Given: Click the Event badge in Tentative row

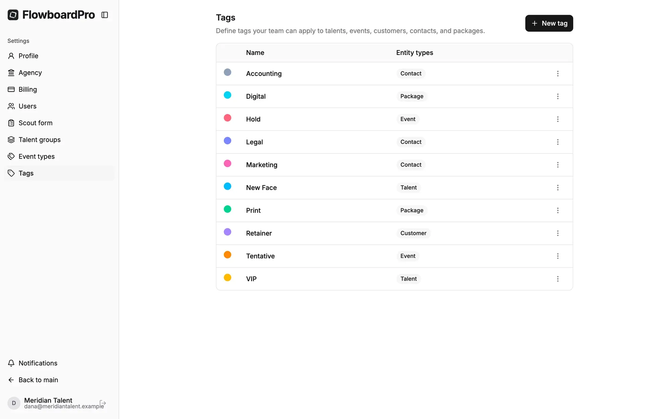Looking at the screenshot, I should [408, 256].
